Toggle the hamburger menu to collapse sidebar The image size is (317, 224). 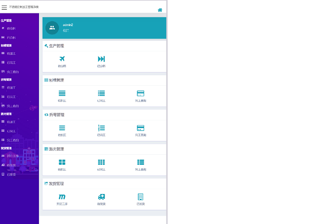pos(4,7)
